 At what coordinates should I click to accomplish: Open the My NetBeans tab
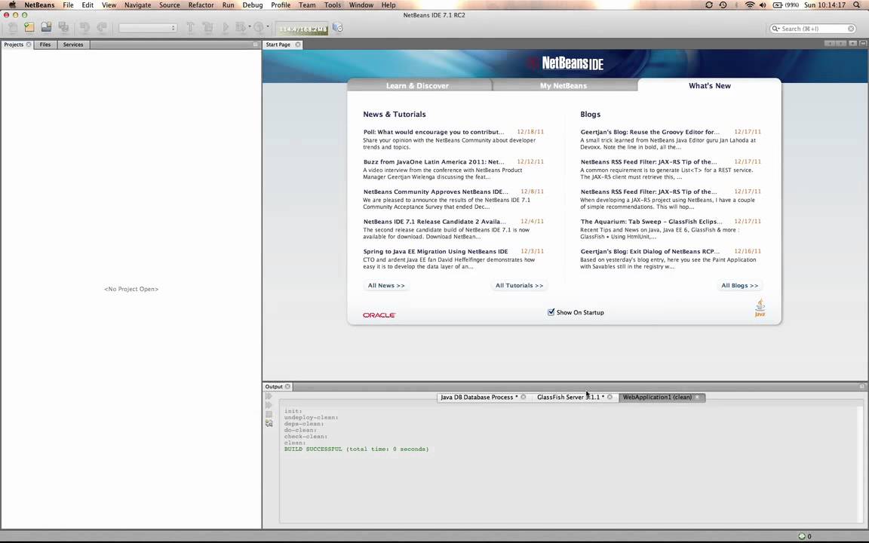tap(563, 85)
